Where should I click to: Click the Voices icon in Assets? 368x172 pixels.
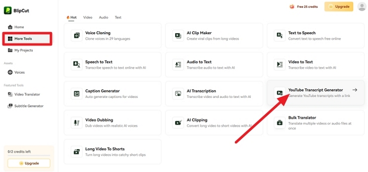coord(10,72)
